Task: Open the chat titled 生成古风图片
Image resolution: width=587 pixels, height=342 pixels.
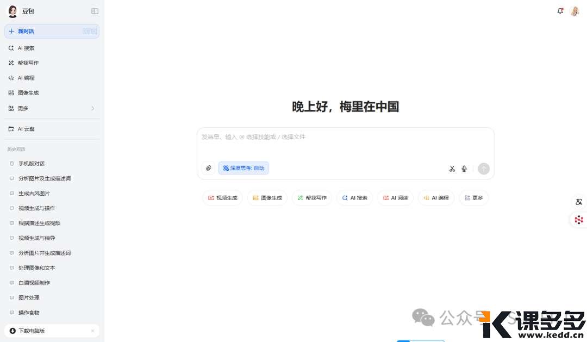Action: [x=33, y=193]
